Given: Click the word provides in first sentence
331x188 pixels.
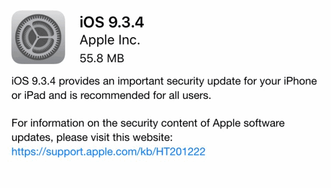Looking at the screenshot, I should (80, 82).
